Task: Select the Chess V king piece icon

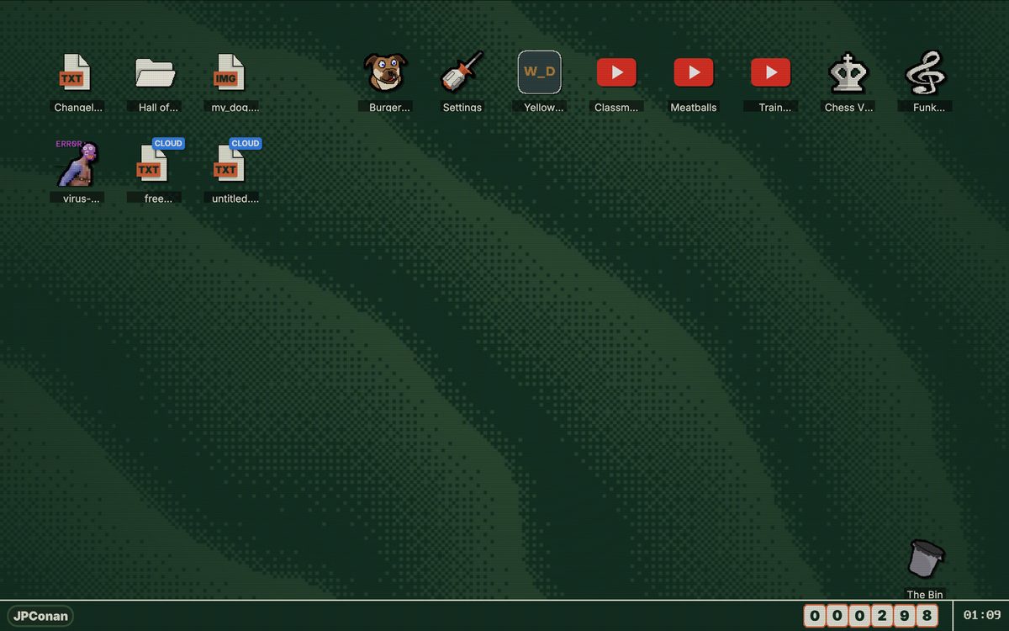Action: coord(848,74)
